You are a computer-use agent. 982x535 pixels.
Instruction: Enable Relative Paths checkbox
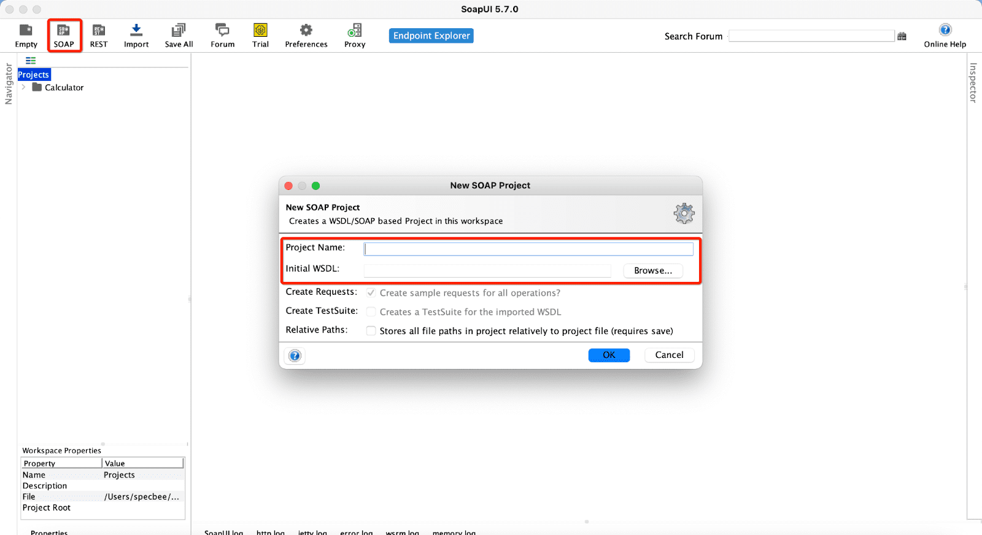click(371, 330)
